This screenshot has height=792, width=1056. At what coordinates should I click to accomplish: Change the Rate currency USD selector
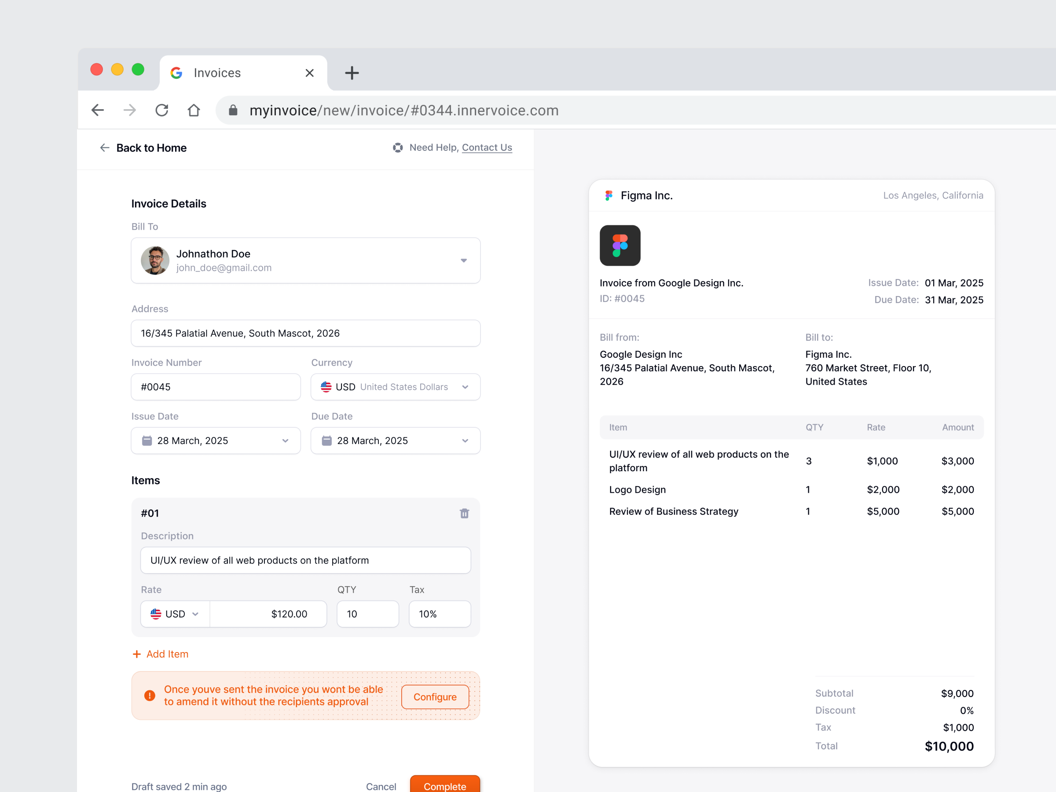175,614
